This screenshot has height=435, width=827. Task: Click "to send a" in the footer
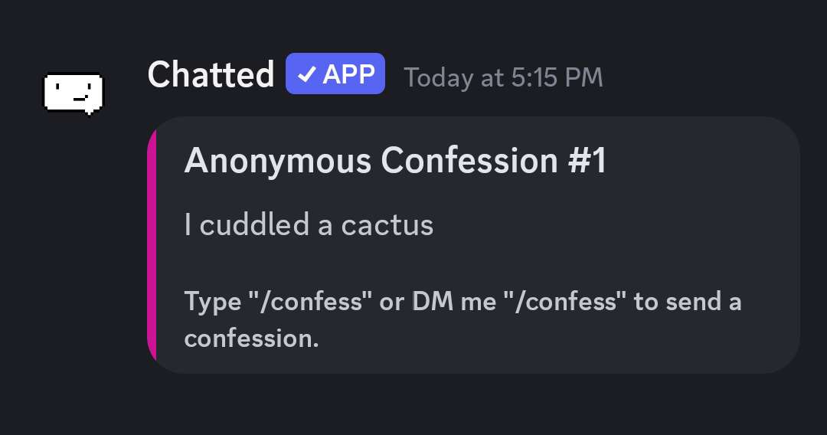coord(688,302)
